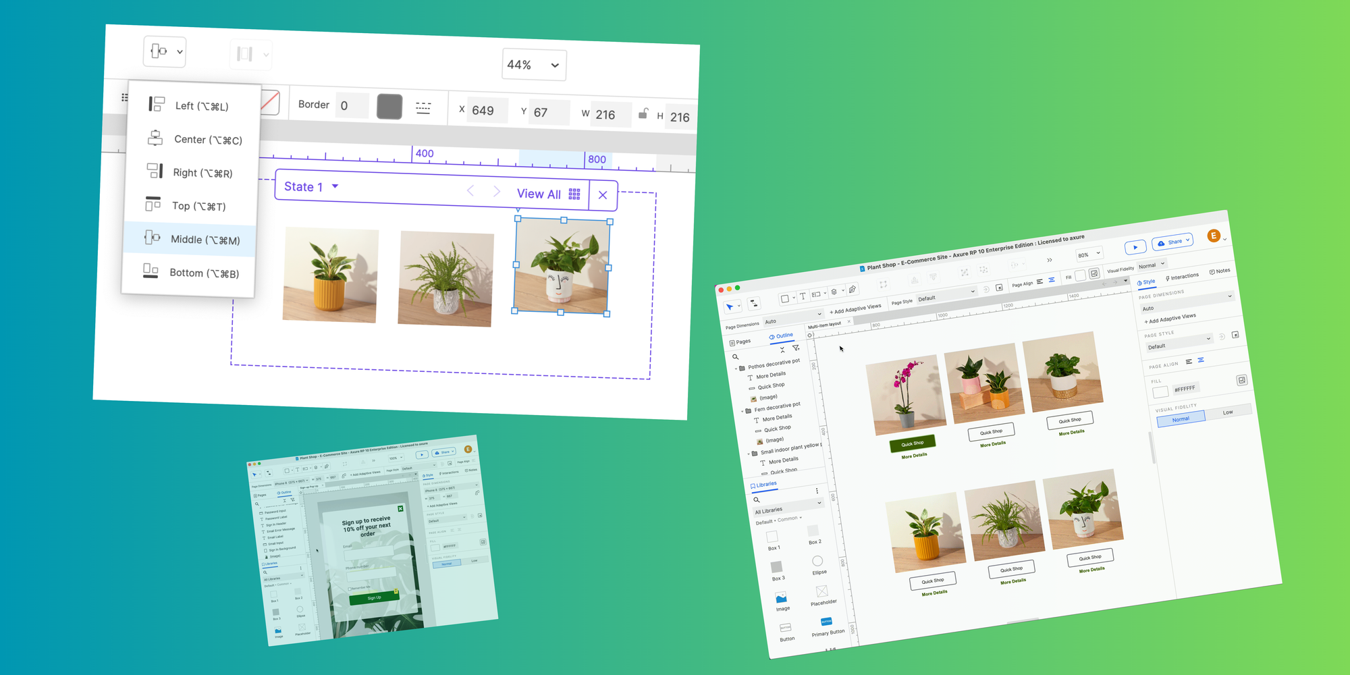Switch Visual Fidelity to Low

(1228, 412)
